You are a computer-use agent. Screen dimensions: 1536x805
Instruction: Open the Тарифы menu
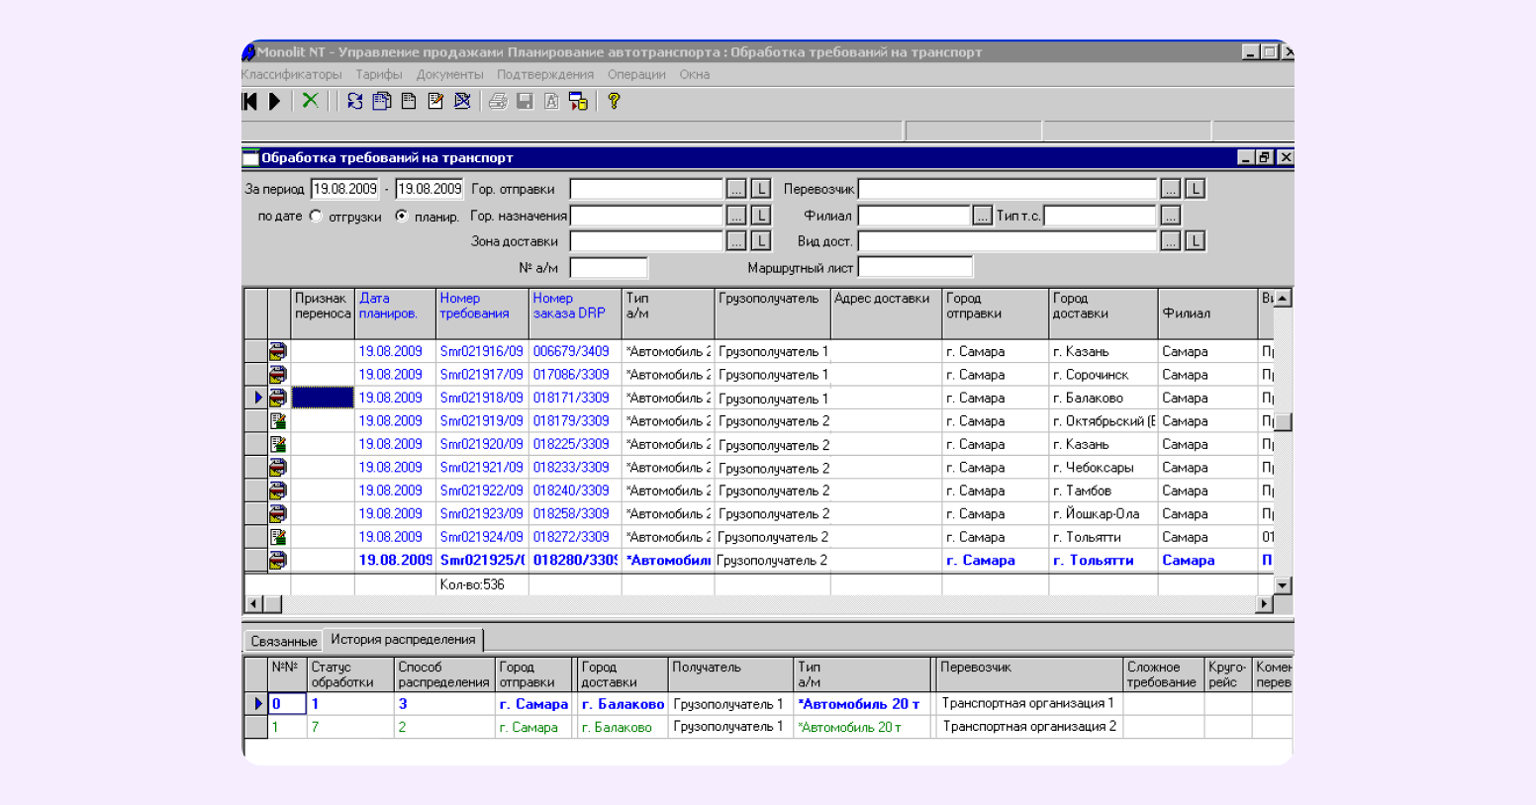click(379, 74)
